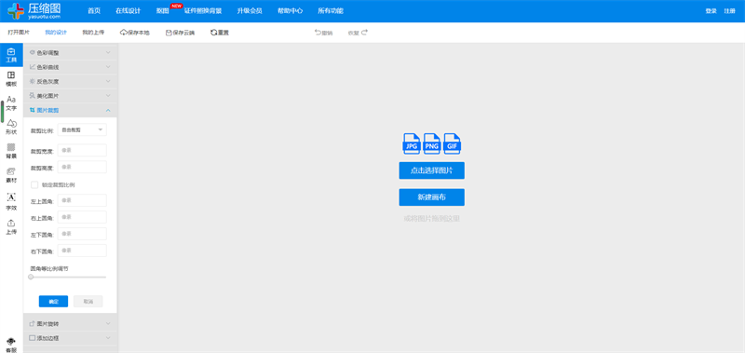The image size is (745, 353).
Task: Focus the 左上圆角 top-left radius field
Action: 82,200
